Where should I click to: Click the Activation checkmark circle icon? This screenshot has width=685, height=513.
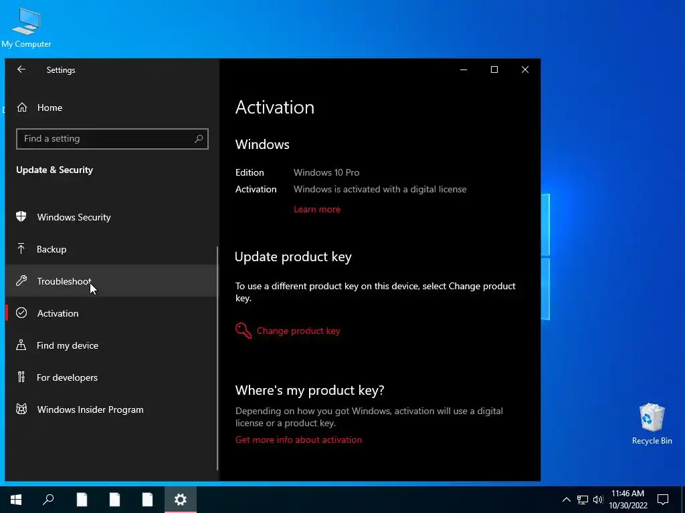tap(21, 313)
